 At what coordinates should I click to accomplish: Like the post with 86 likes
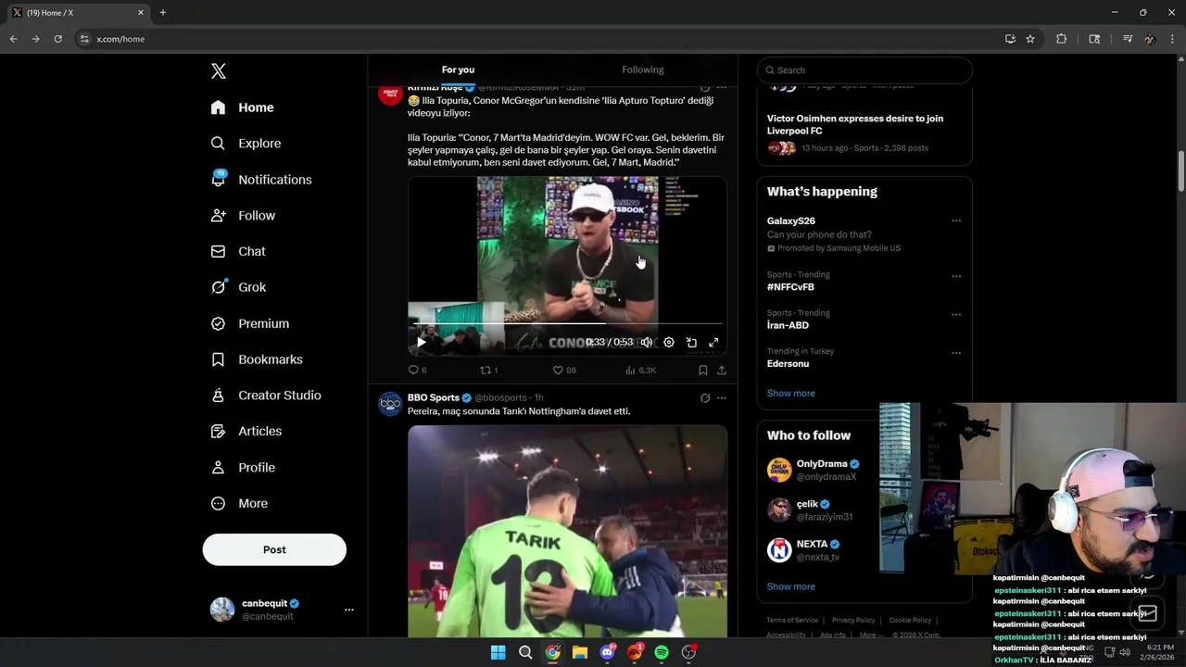point(564,370)
